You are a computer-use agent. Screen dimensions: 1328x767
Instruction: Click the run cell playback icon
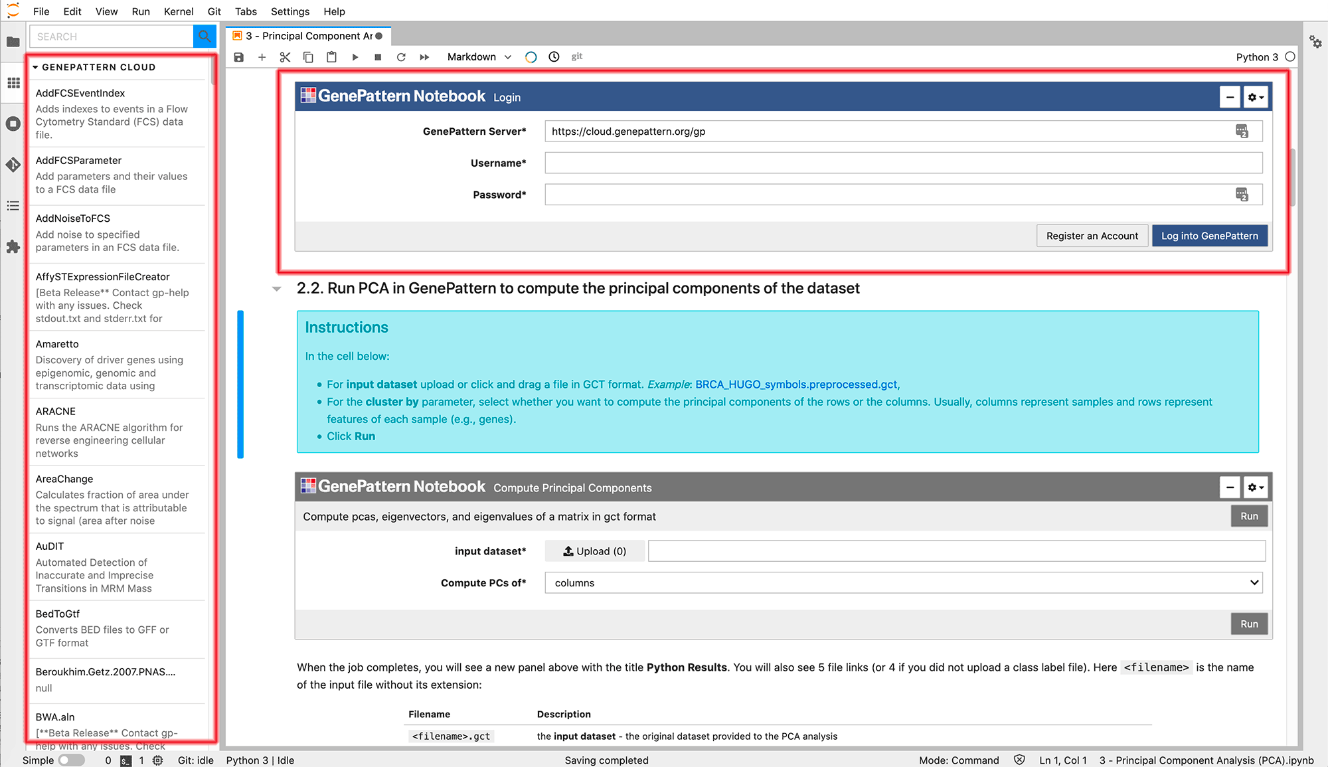tap(355, 56)
